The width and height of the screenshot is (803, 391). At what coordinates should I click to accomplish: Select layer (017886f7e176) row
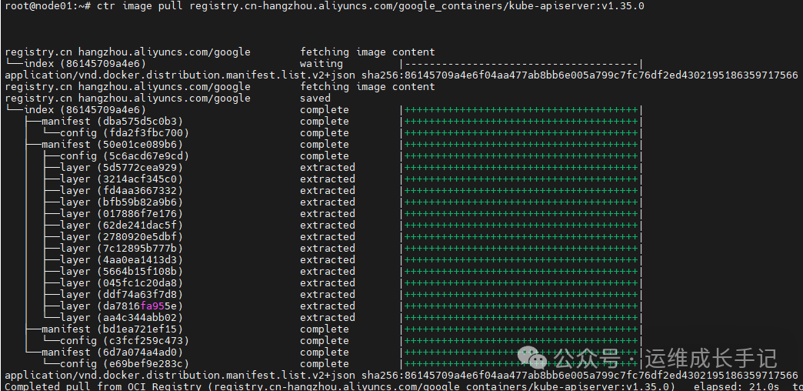(342, 214)
